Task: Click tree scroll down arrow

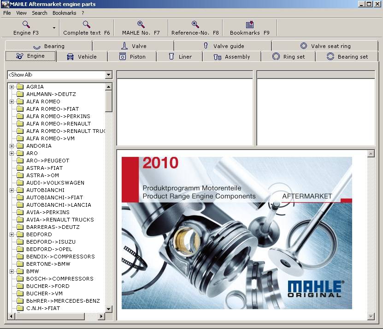Action: (108, 309)
